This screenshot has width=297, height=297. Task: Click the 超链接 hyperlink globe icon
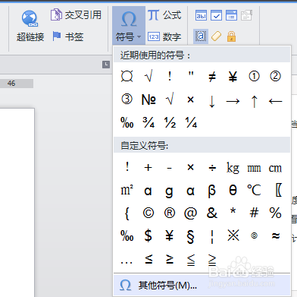30,18
